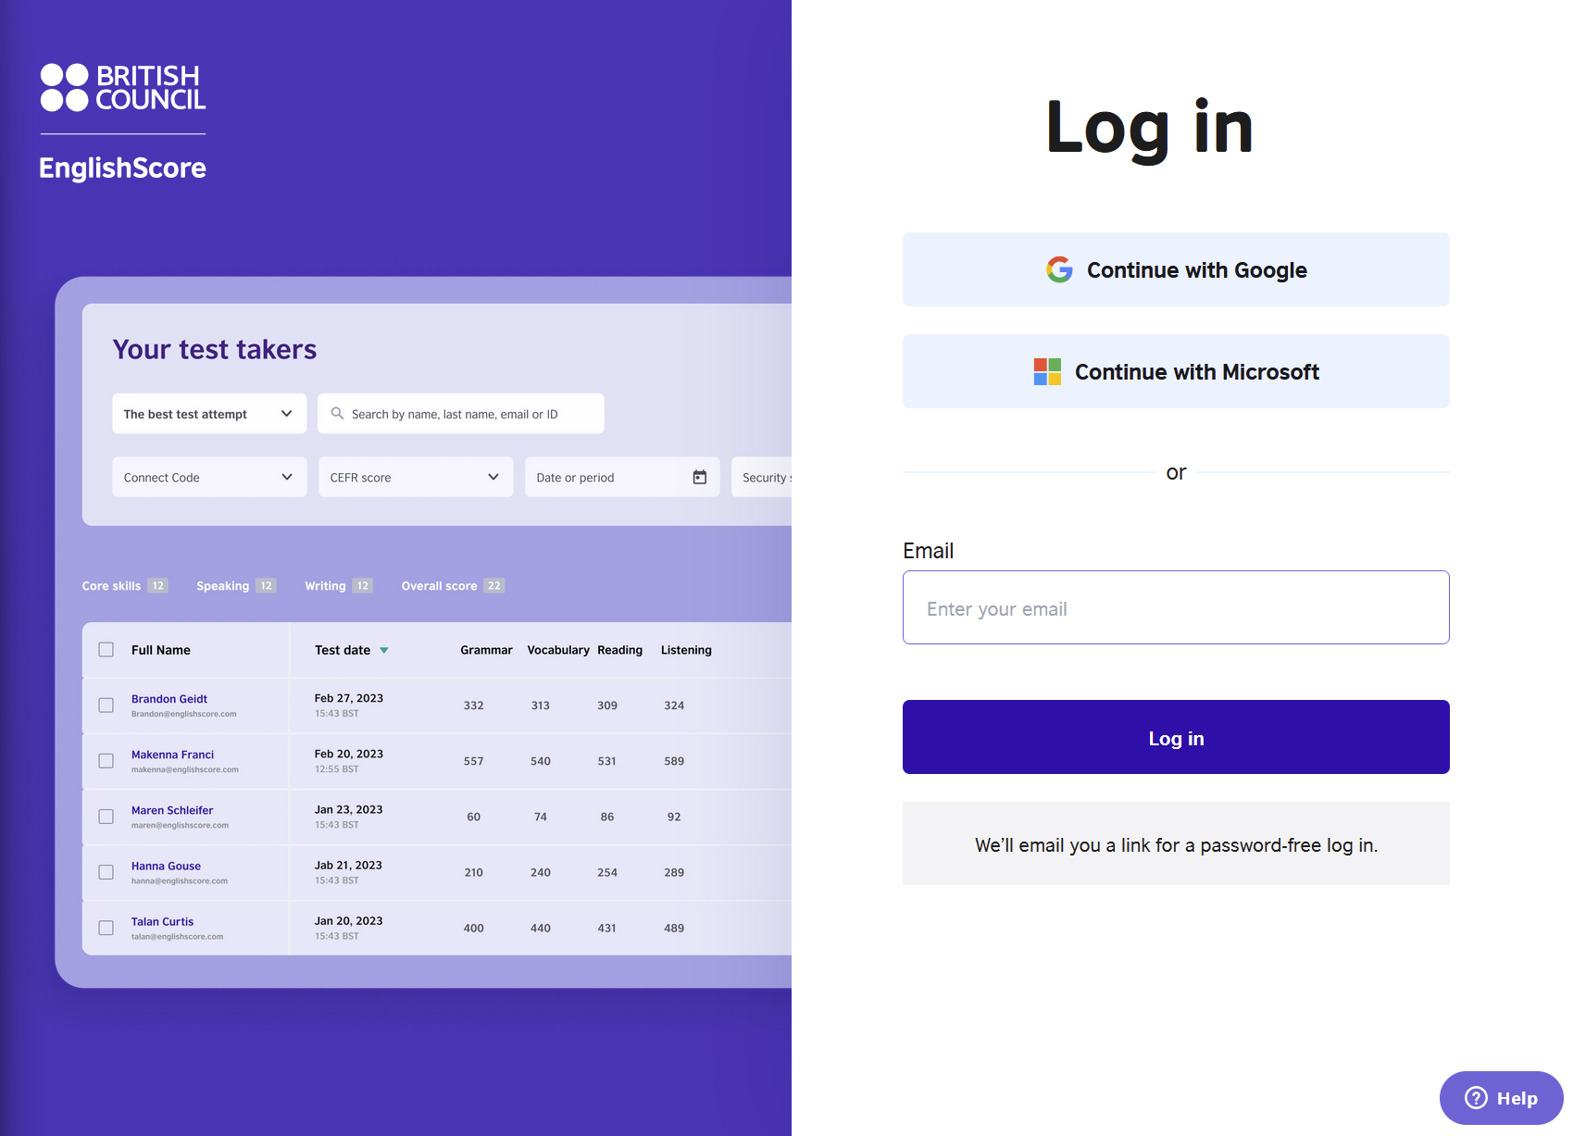The image size is (1586, 1136).
Task: Open Makenna Franci's name link
Action: tap(172, 755)
